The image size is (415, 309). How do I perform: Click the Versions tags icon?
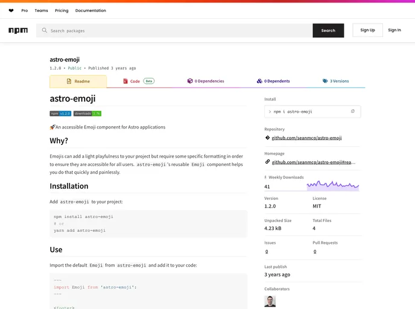(325, 81)
